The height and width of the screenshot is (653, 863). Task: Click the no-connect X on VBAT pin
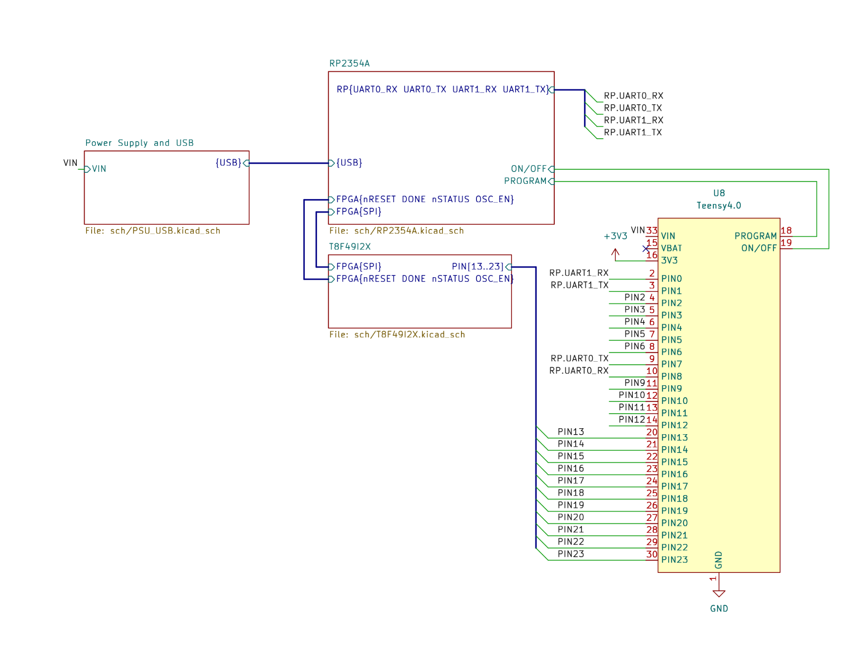point(646,249)
